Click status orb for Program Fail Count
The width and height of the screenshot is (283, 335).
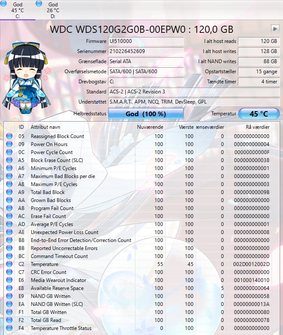(9, 208)
